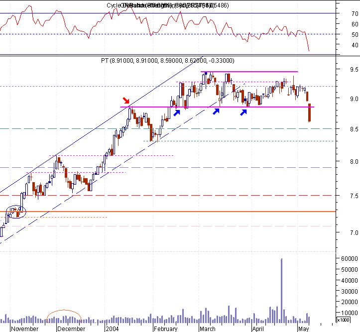360x332 pixels.
Task: Click the 8.0 value on the price scale
Action: pyautogui.click(x=354, y=162)
